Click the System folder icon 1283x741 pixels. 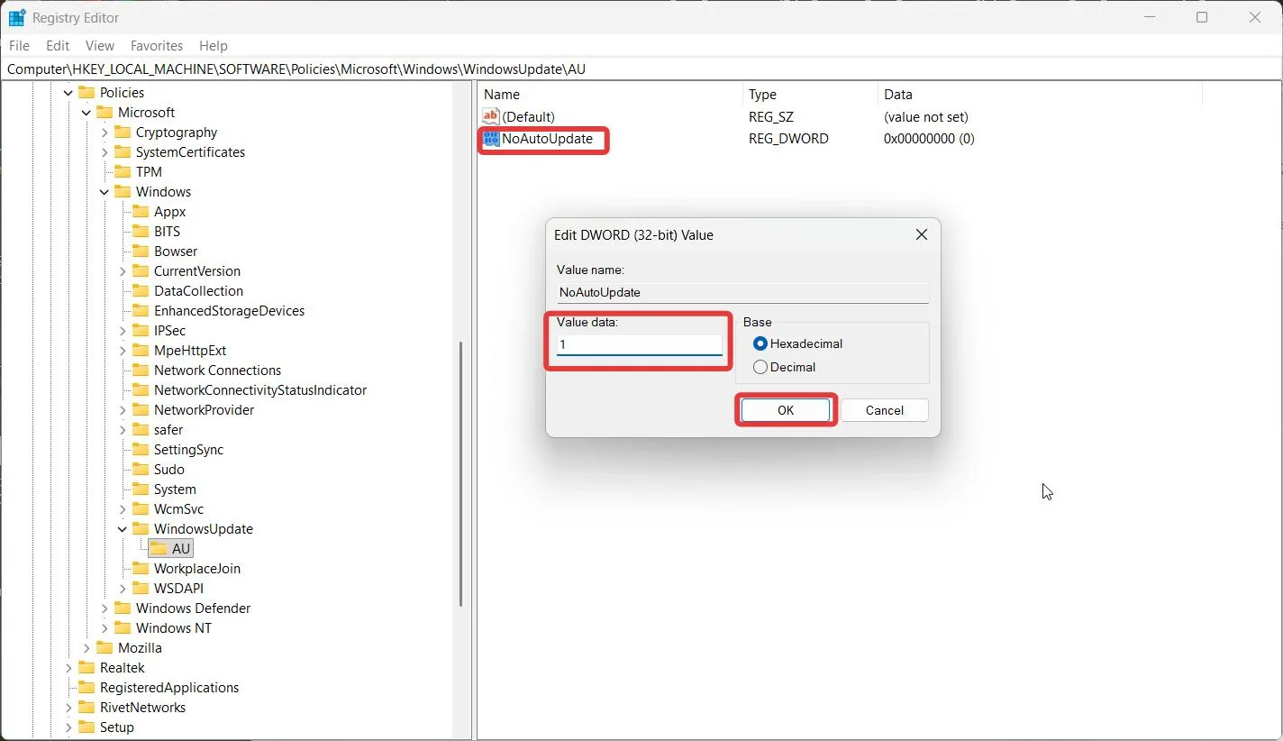(x=141, y=489)
